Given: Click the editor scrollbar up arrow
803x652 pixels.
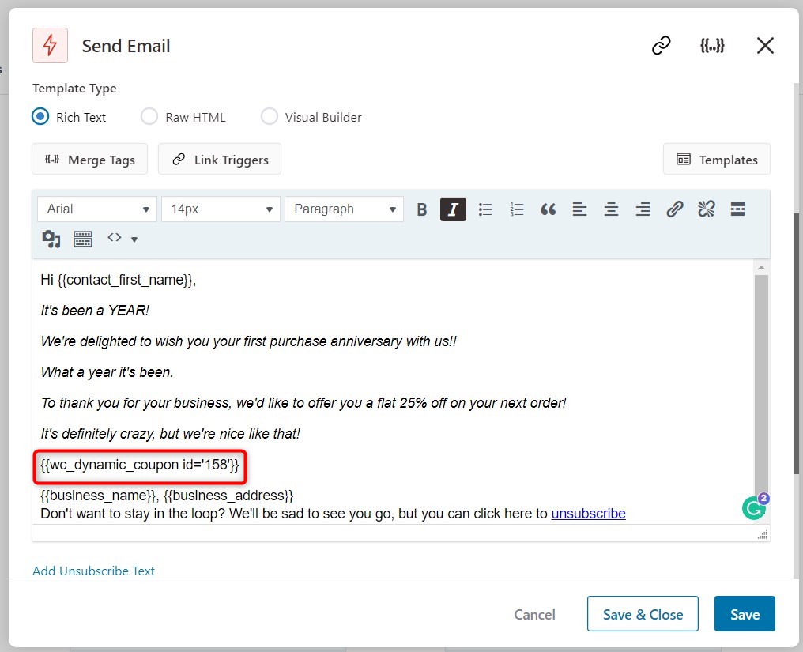Looking at the screenshot, I should (762, 268).
